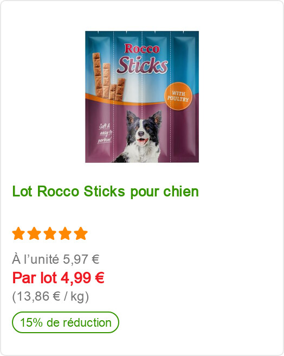Click the fifth orange rating star
Viewport: 284px width, 356px height.
[x=81, y=233]
